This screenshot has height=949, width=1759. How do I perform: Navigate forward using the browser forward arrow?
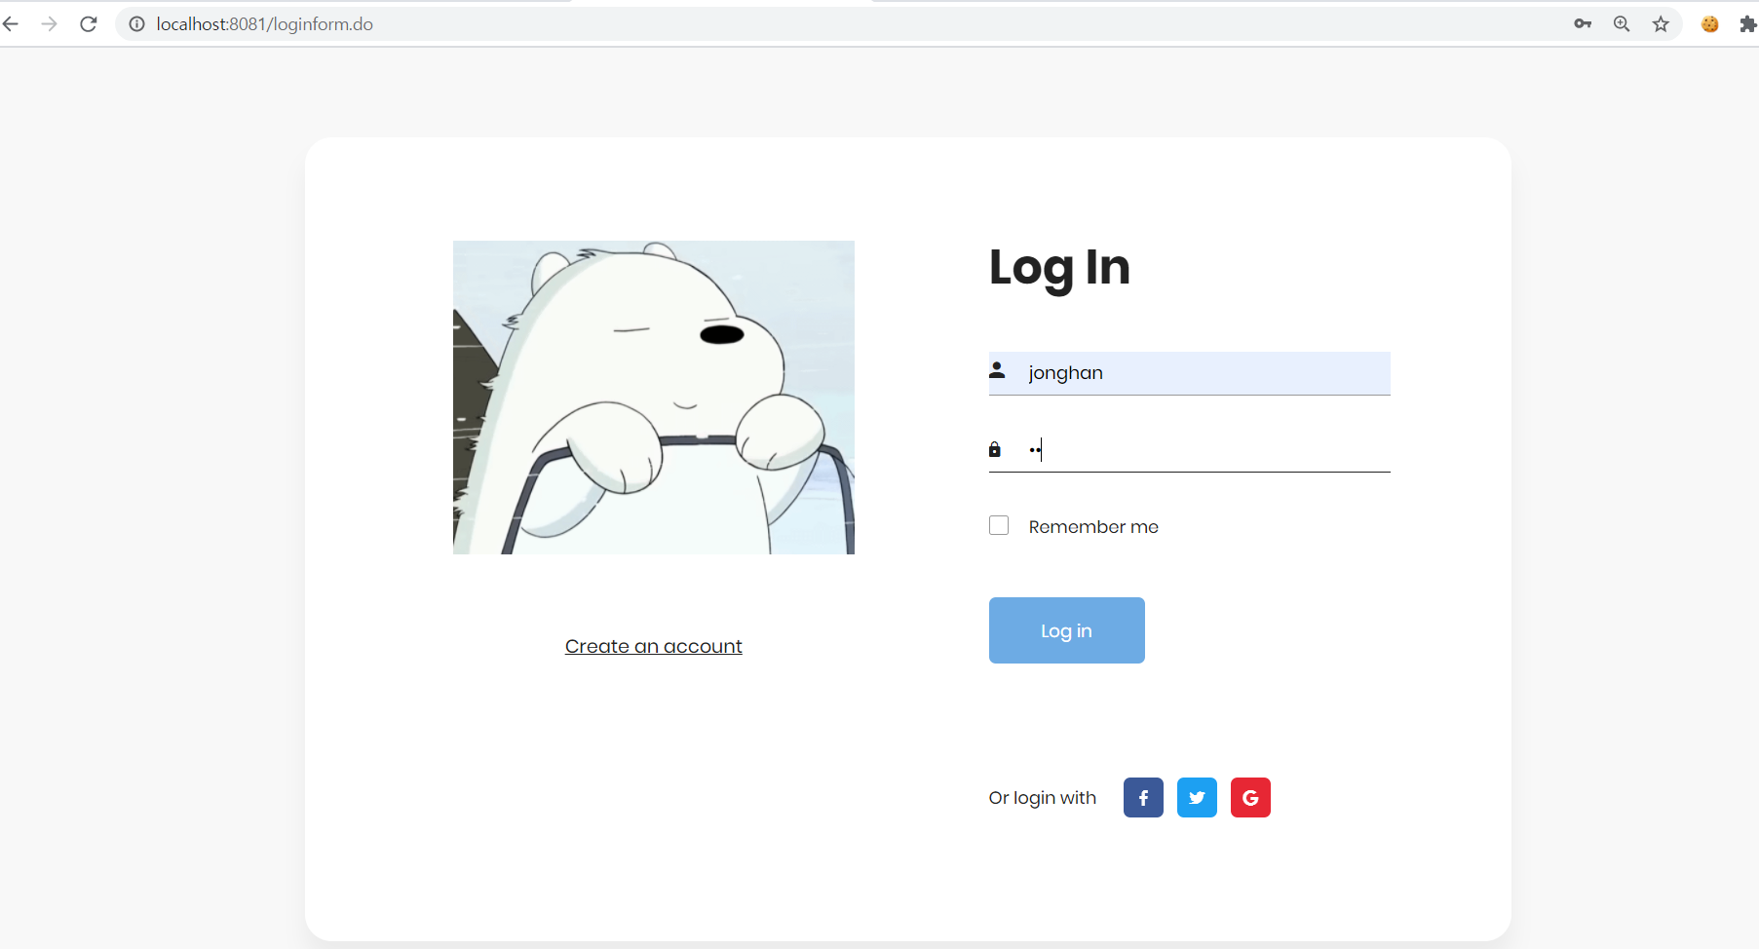tap(49, 23)
